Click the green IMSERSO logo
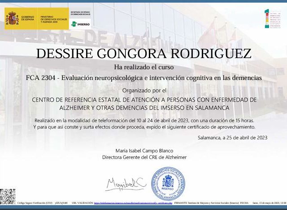The width and height of the screenshot is (287, 210). 81,24
